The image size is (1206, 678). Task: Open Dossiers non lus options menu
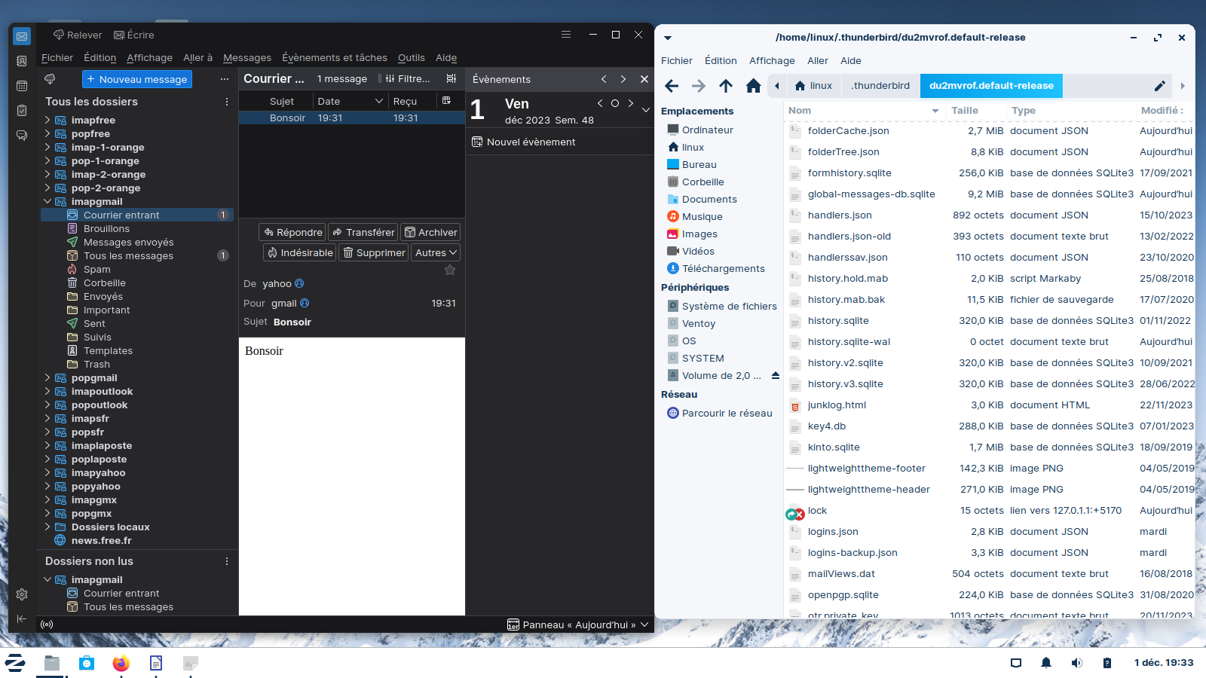(x=227, y=561)
